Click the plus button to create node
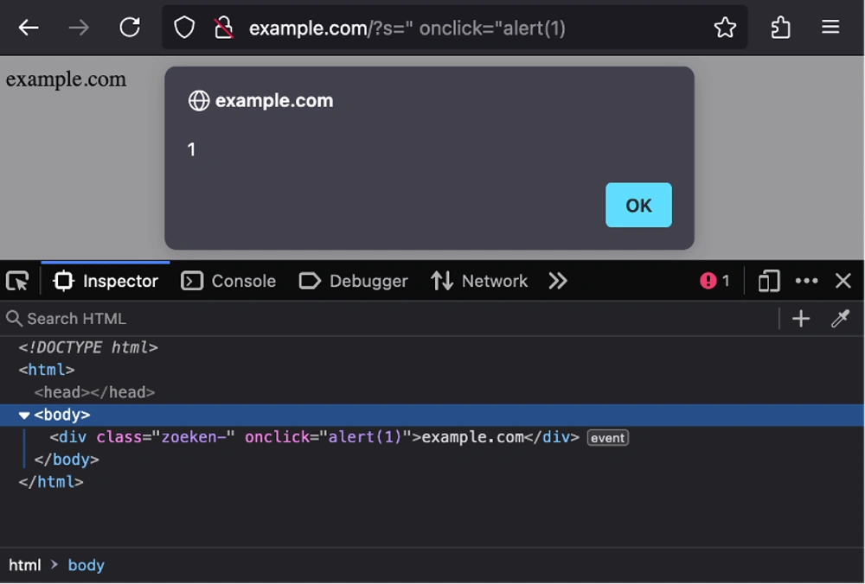Screen dimensions: 865x584 [801, 319]
